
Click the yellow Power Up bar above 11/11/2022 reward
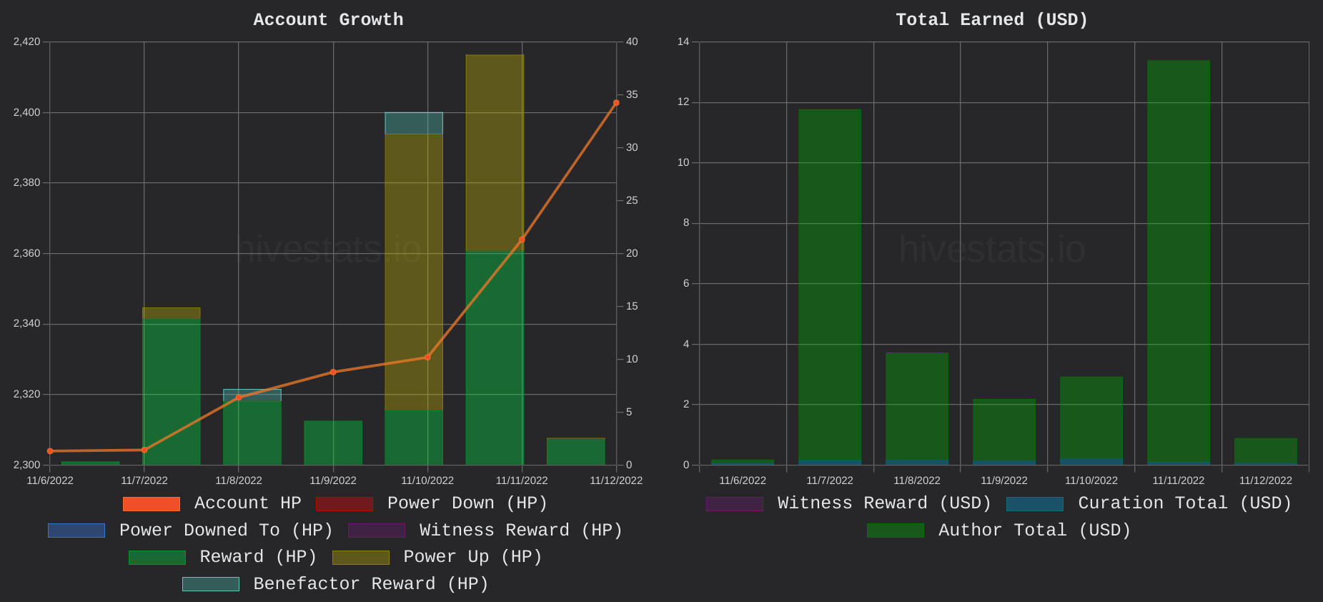tap(495, 153)
